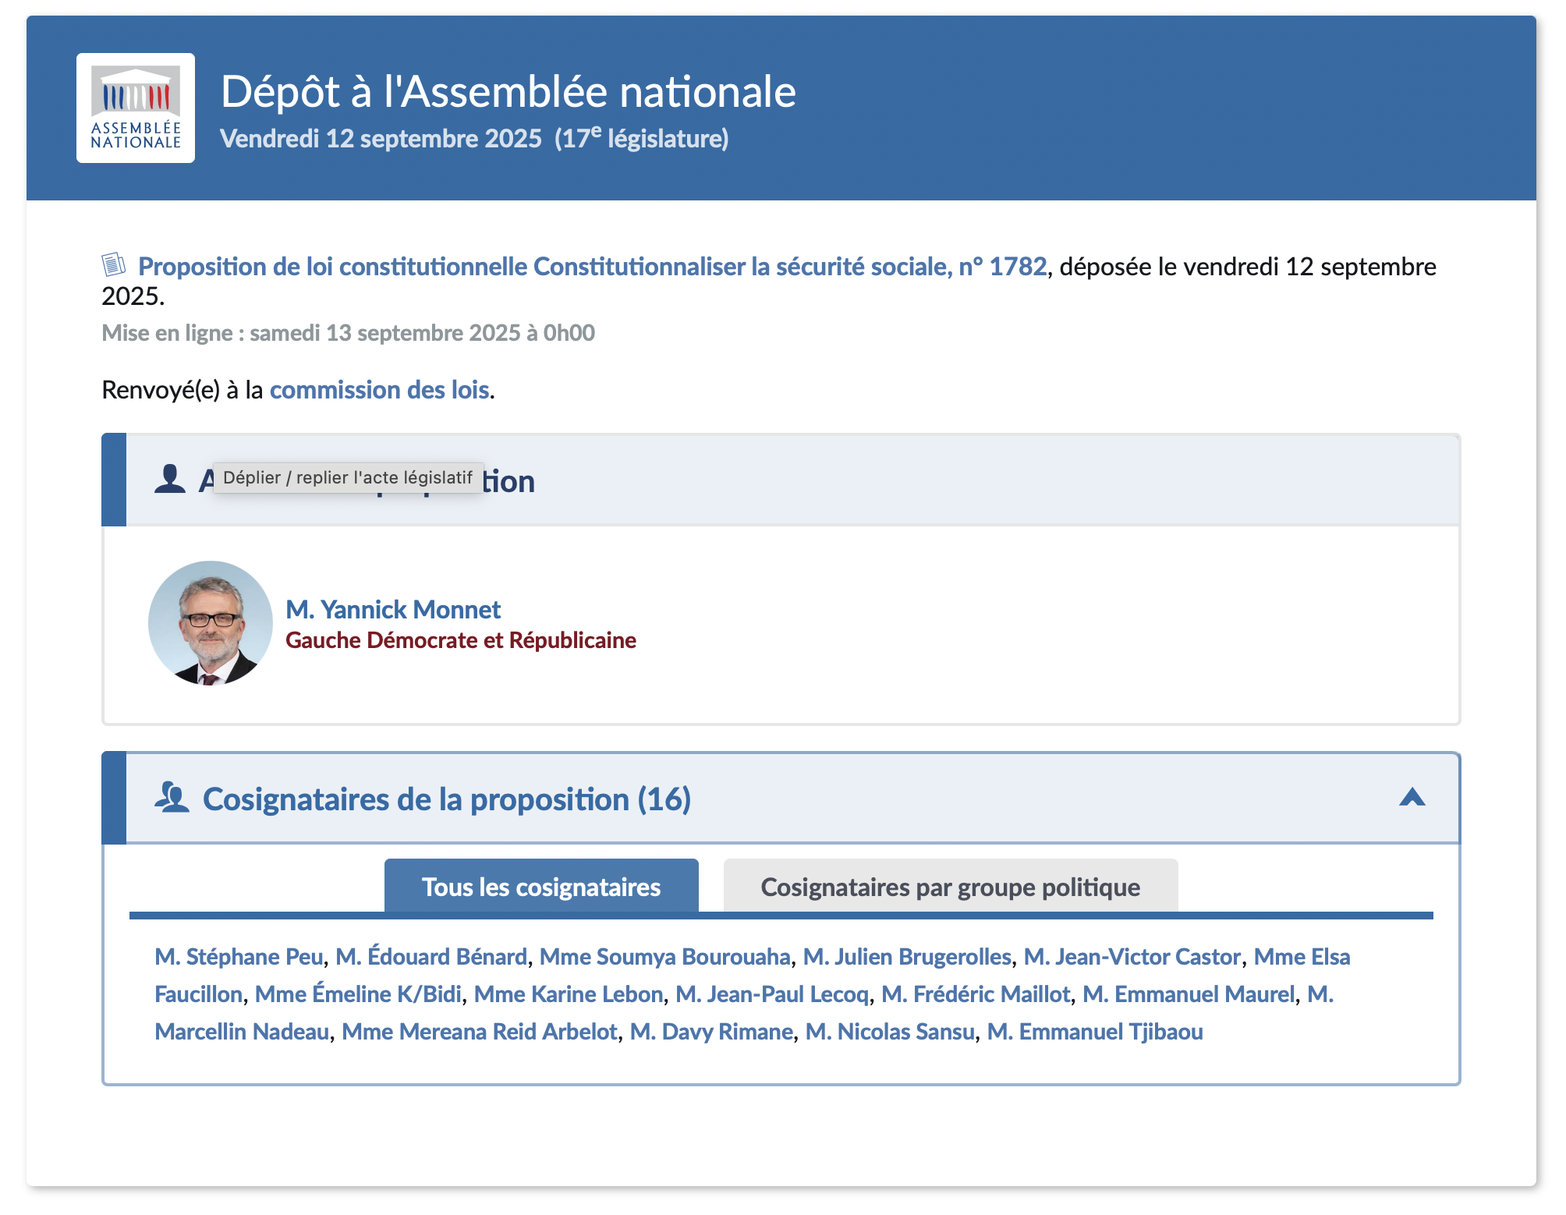Click the Gauche Démocrate et Républicaine group
1566x1215 pixels.
point(461,640)
